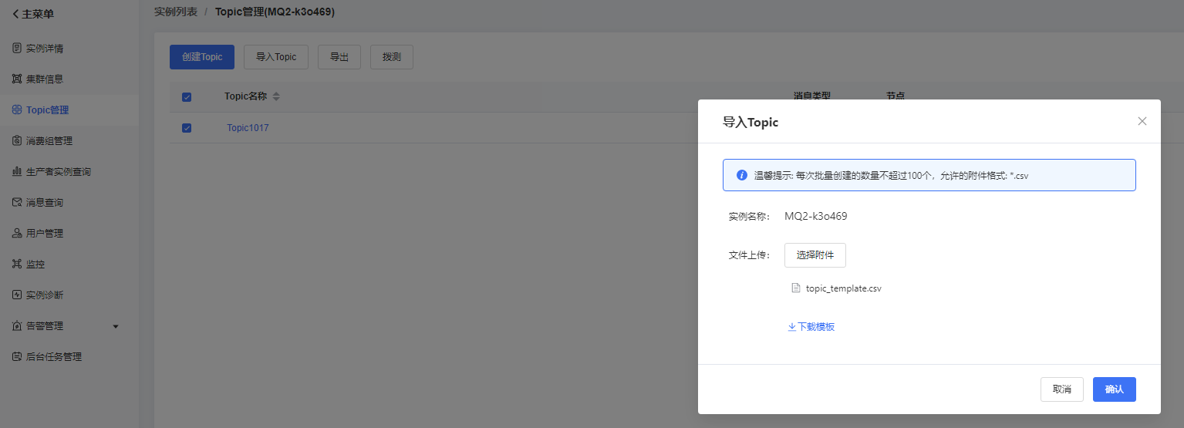Image resolution: width=1184 pixels, height=428 pixels.
Task: Click the 用户管理 person icon
Action: pos(17,233)
